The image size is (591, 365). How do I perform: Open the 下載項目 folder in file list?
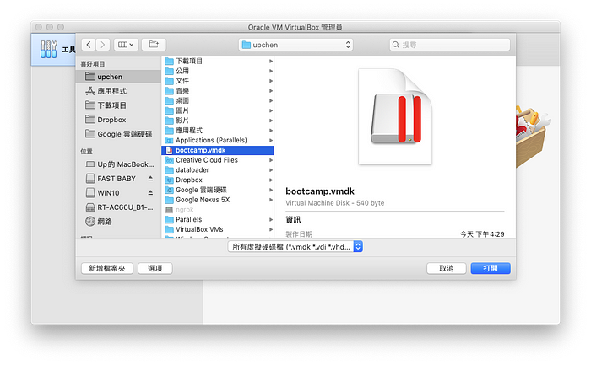pyautogui.click(x=218, y=61)
